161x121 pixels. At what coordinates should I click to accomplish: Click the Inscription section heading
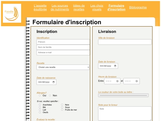point(47,31)
